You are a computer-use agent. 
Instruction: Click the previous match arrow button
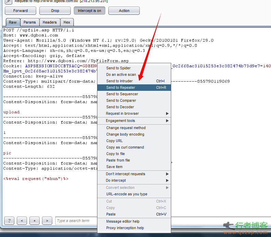tap(22, 221)
